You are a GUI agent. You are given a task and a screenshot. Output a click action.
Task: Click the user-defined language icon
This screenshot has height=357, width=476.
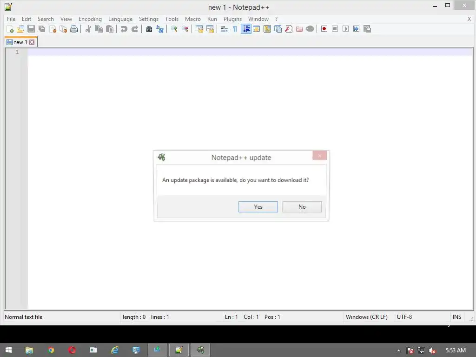point(257,29)
